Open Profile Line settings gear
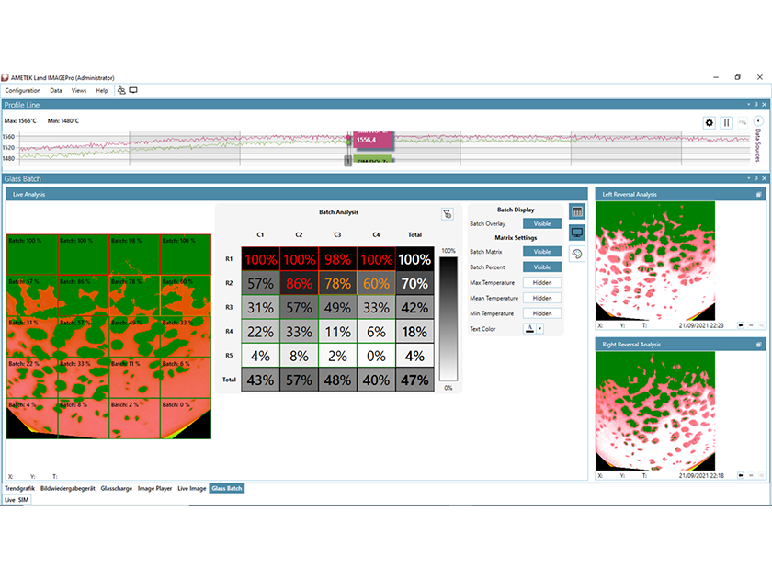 pos(709,123)
